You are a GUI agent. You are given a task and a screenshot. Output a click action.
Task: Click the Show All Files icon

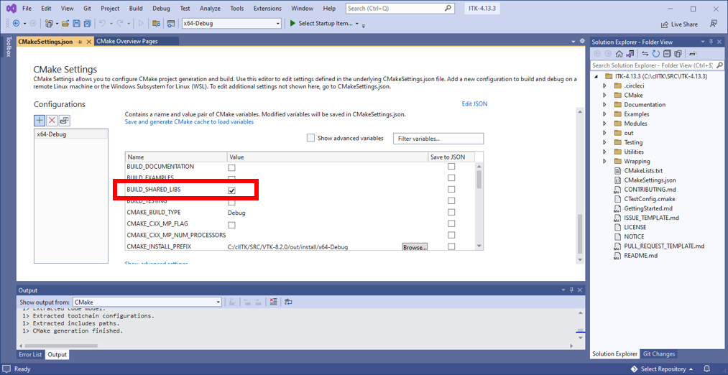pyautogui.click(x=678, y=54)
